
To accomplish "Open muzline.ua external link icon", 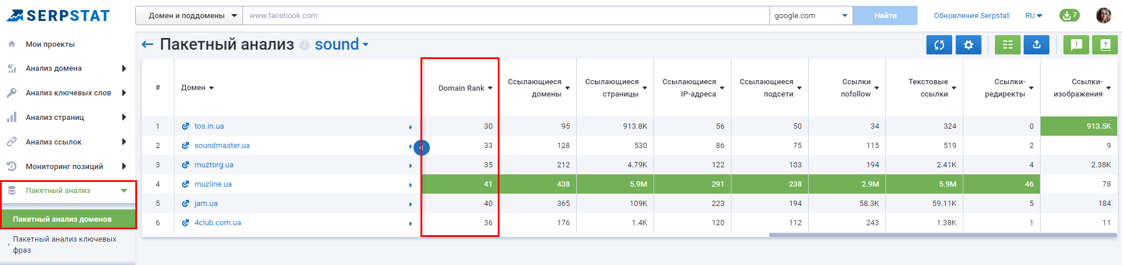I will pyautogui.click(x=186, y=184).
